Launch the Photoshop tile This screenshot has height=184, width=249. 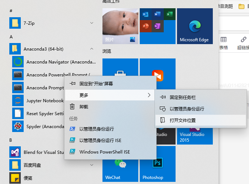coord(158,164)
